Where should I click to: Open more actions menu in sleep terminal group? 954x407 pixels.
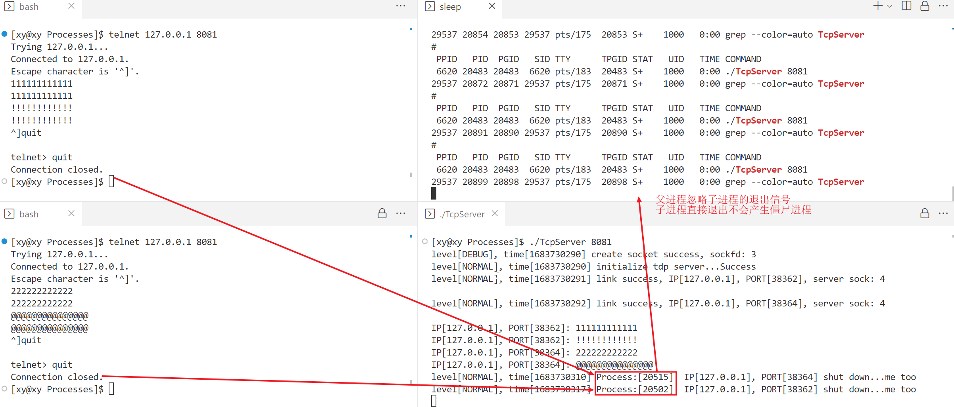(943, 6)
